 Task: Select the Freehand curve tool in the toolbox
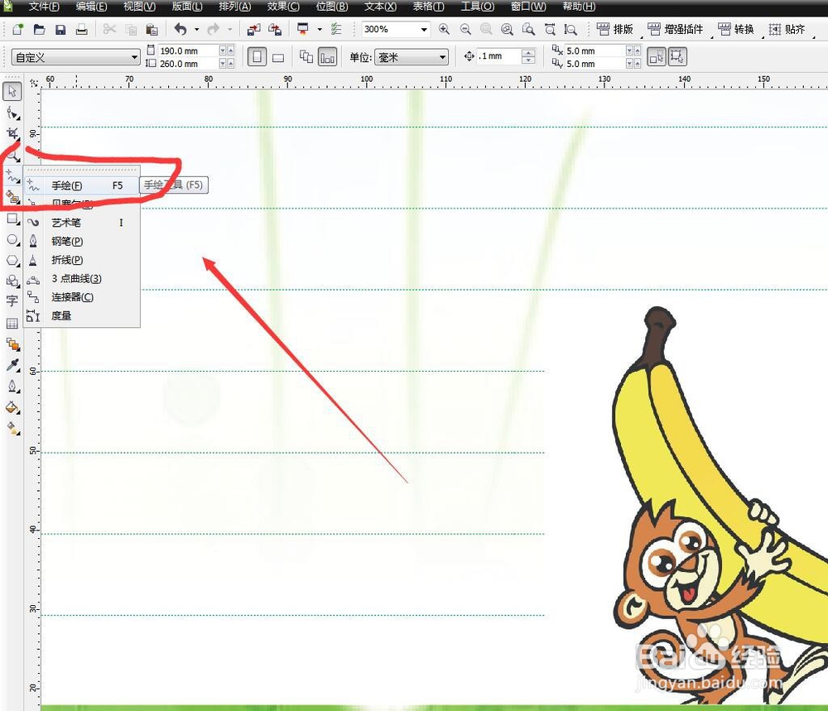point(12,175)
